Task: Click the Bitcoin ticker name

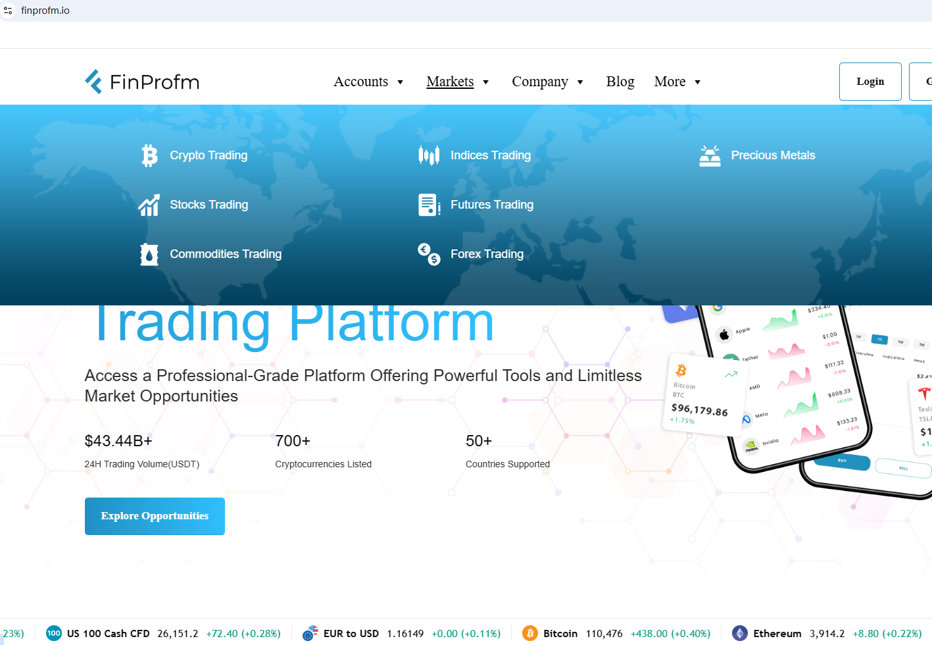Action: 560,634
